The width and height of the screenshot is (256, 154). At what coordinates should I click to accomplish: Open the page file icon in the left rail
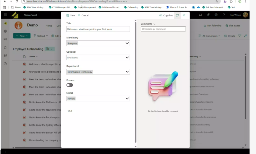5,47
